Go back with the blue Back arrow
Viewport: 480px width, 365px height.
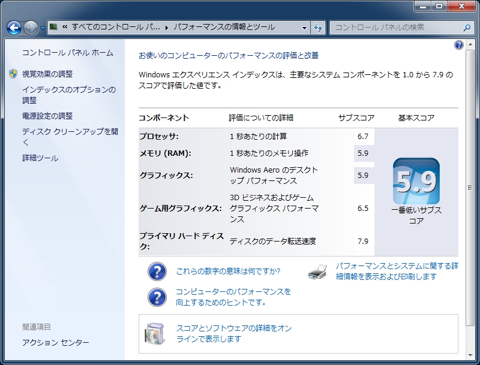pos(14,28)
